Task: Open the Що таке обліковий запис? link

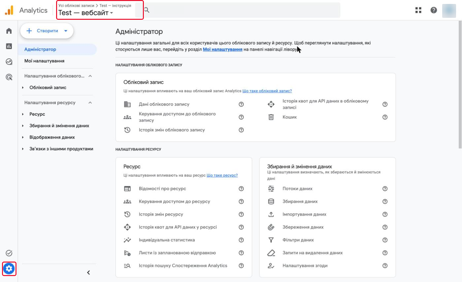Action: [x=267, y=91]
